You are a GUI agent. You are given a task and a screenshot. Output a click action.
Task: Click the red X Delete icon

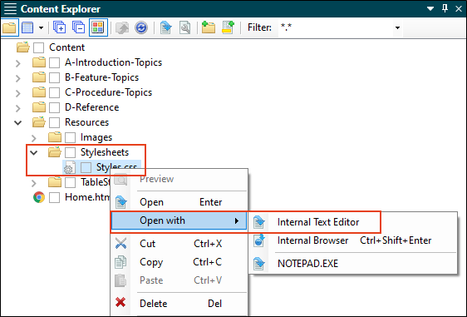pyautogui.click(x=120, y=303)
